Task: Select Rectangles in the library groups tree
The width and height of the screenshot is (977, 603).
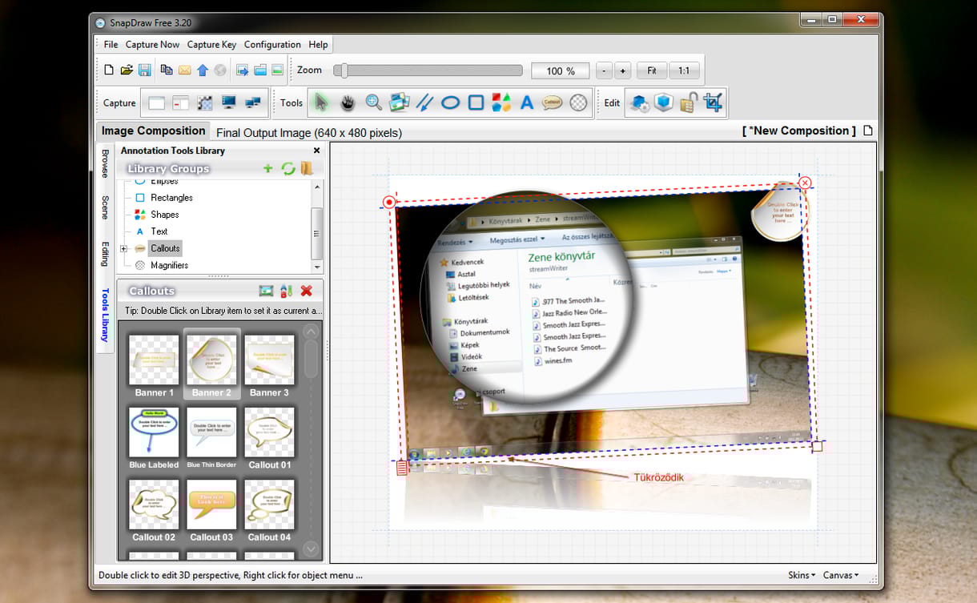Action: pos(171,198)
